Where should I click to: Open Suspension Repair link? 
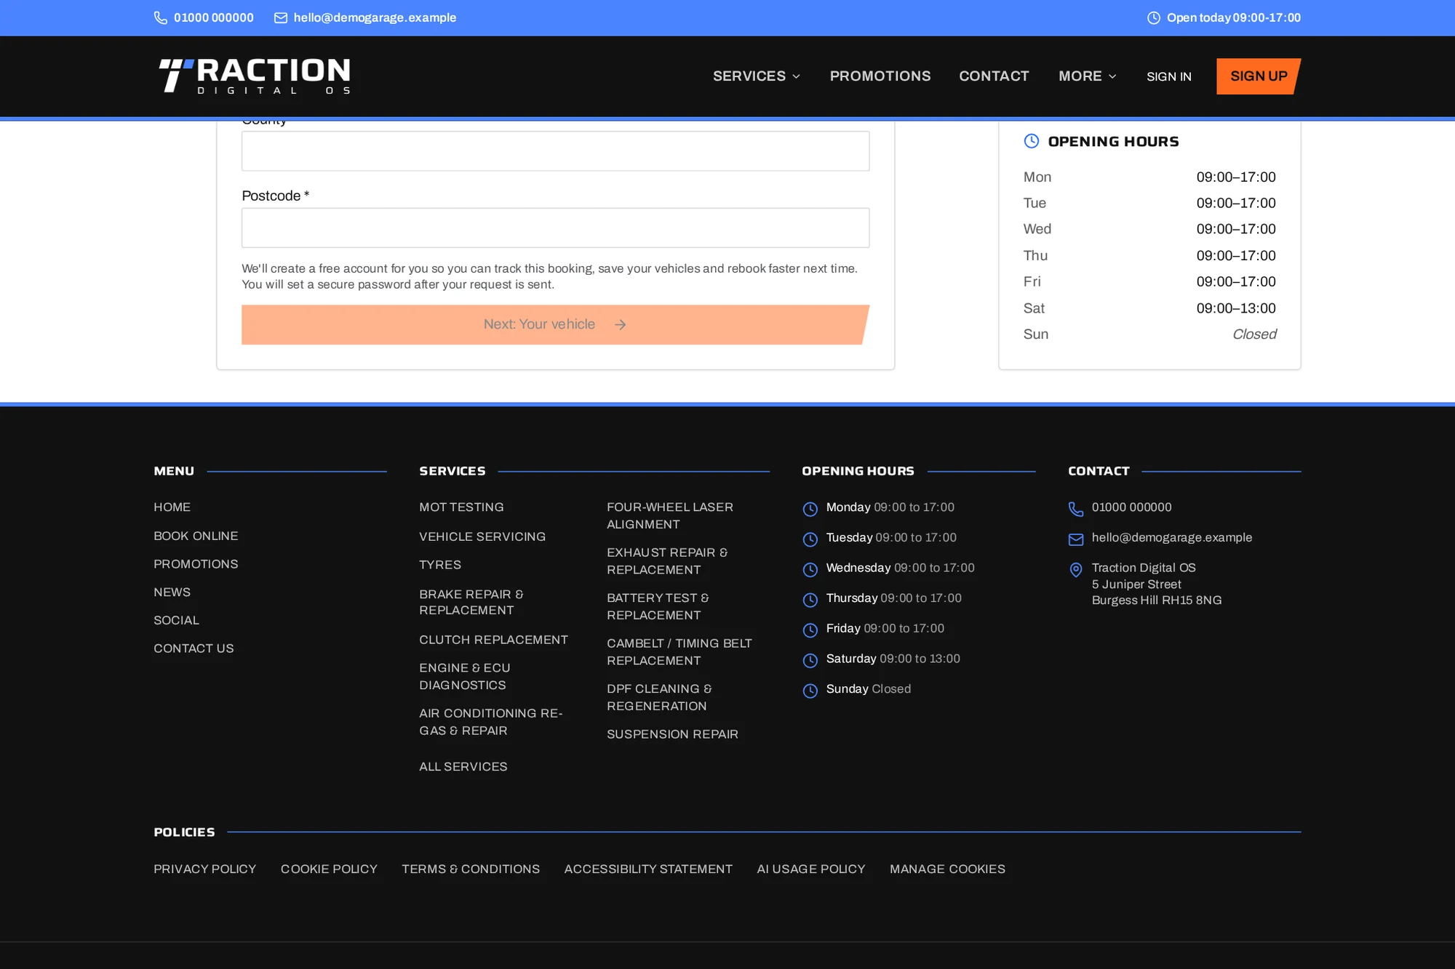point(672,734)
